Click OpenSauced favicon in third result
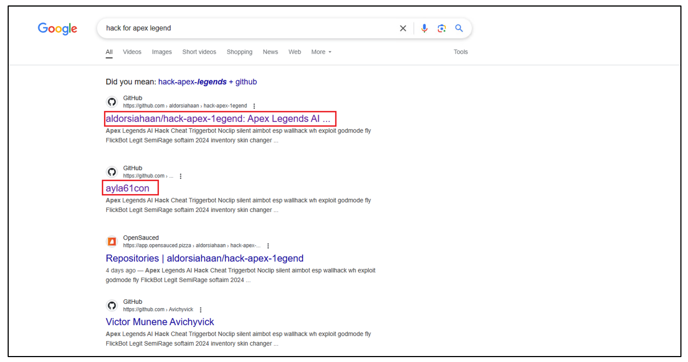The image size is (688, 362). (x=112, y=241)
